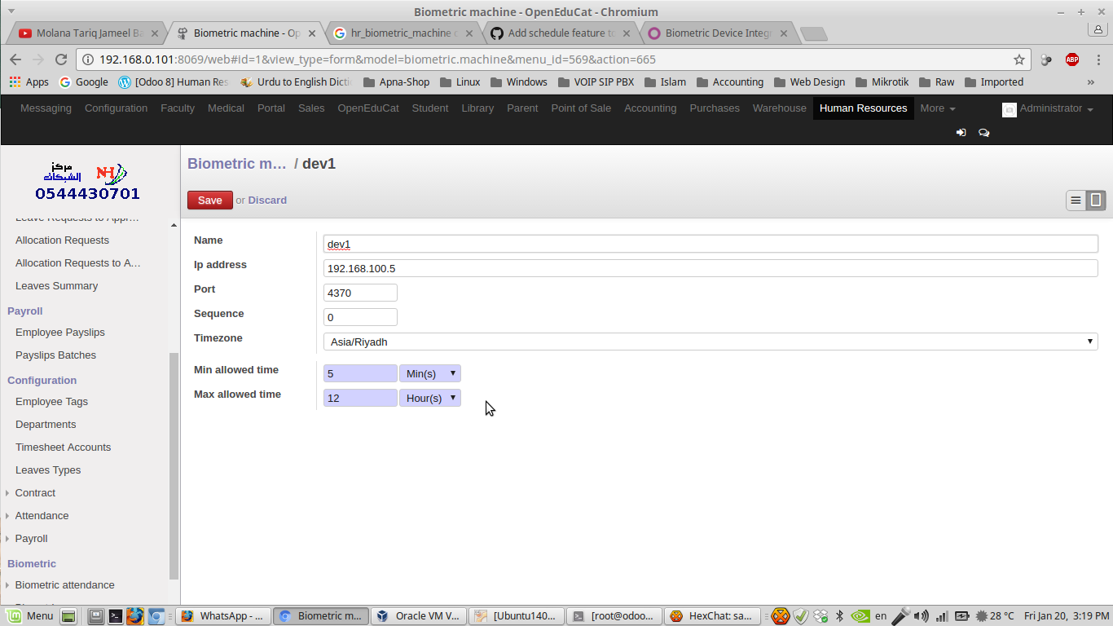This screenshot has height=626, width=1113.
Task: Open the Mint Menu button in taskbar
Action: 31,616
